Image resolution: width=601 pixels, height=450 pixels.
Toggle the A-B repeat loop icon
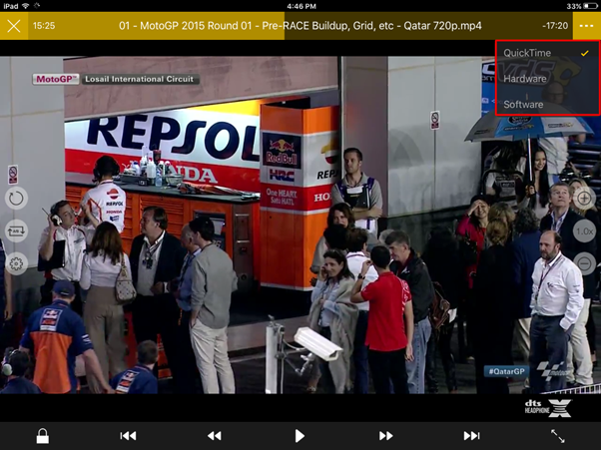tap(16, 230)
